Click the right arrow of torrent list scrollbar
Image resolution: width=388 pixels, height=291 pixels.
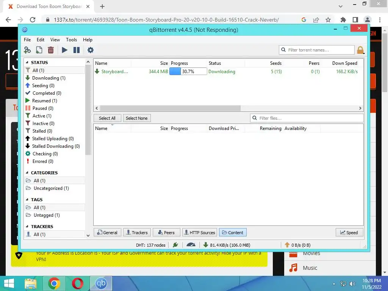pyautogui.click(x=360, y=108)
